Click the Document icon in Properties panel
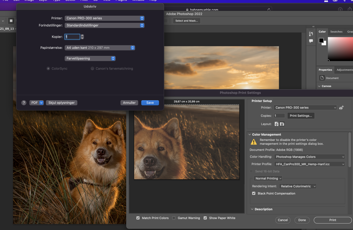 click(322, 78)
